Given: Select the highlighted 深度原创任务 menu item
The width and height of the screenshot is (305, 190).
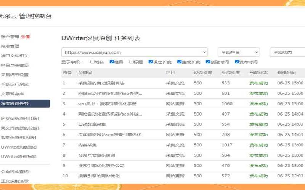Looking at the screenshot, I should click(x=25, y=103).
